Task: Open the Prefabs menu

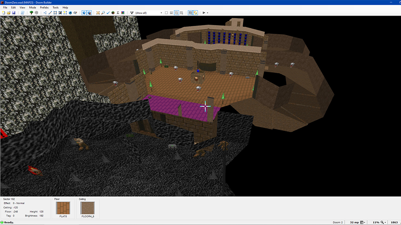Action: [44, 7]
